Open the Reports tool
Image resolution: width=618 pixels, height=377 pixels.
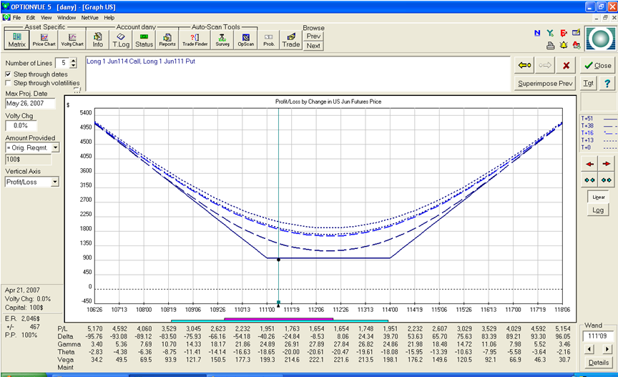tap(167, 40)
